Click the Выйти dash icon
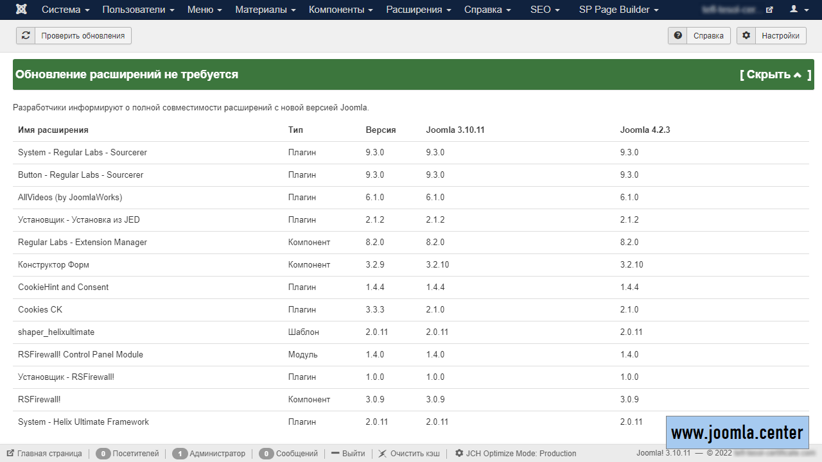 335,453
